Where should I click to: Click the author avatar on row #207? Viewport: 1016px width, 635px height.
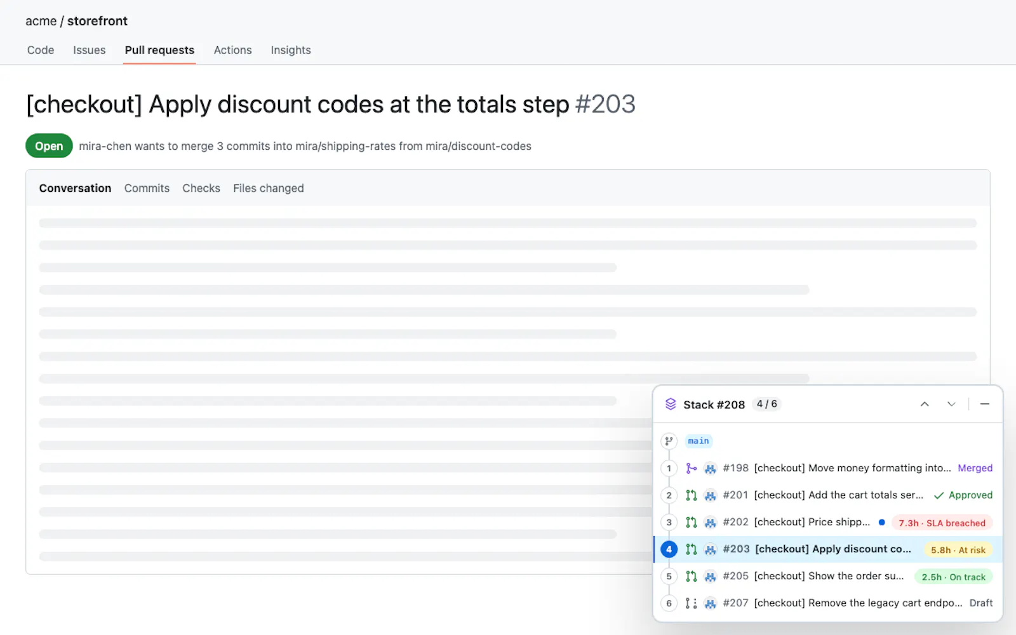(711, 603)
